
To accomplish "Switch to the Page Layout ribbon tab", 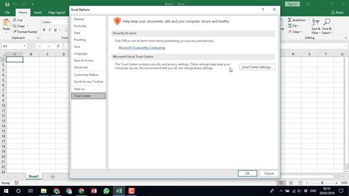I will pyautogui.click(x=57, y=13).
